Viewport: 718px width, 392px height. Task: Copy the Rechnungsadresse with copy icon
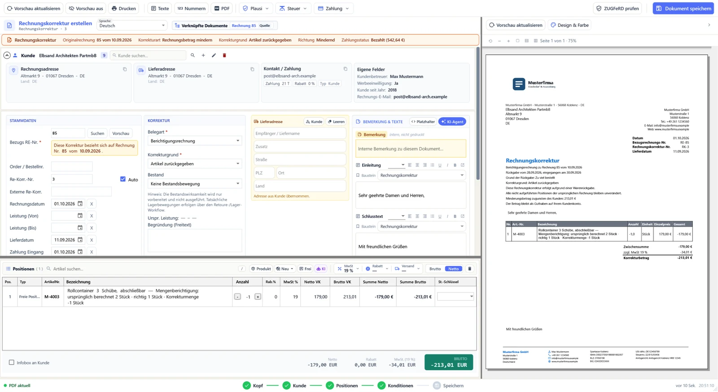pos(125,69)
